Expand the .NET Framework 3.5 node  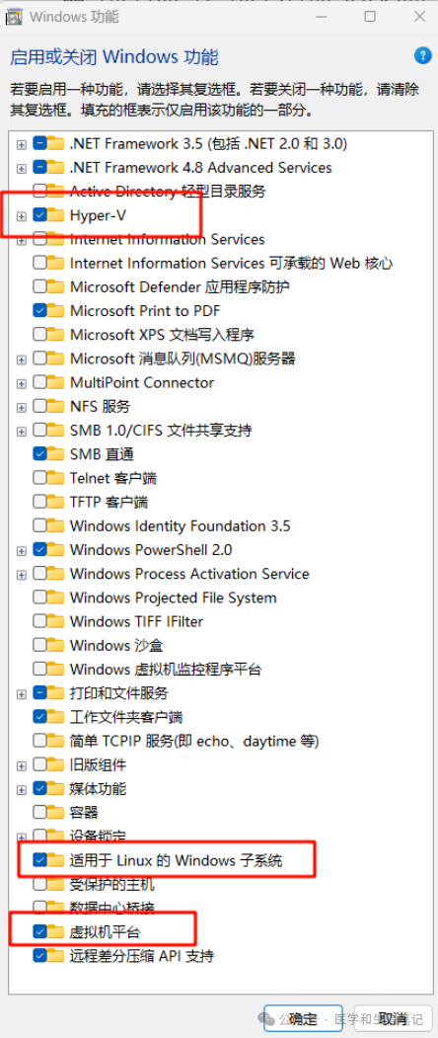click(22, 143)
